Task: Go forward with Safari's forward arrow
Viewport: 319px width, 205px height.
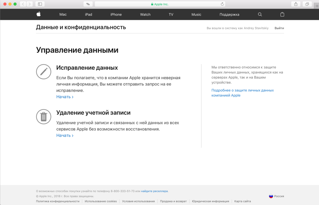Action: point(30,4)
